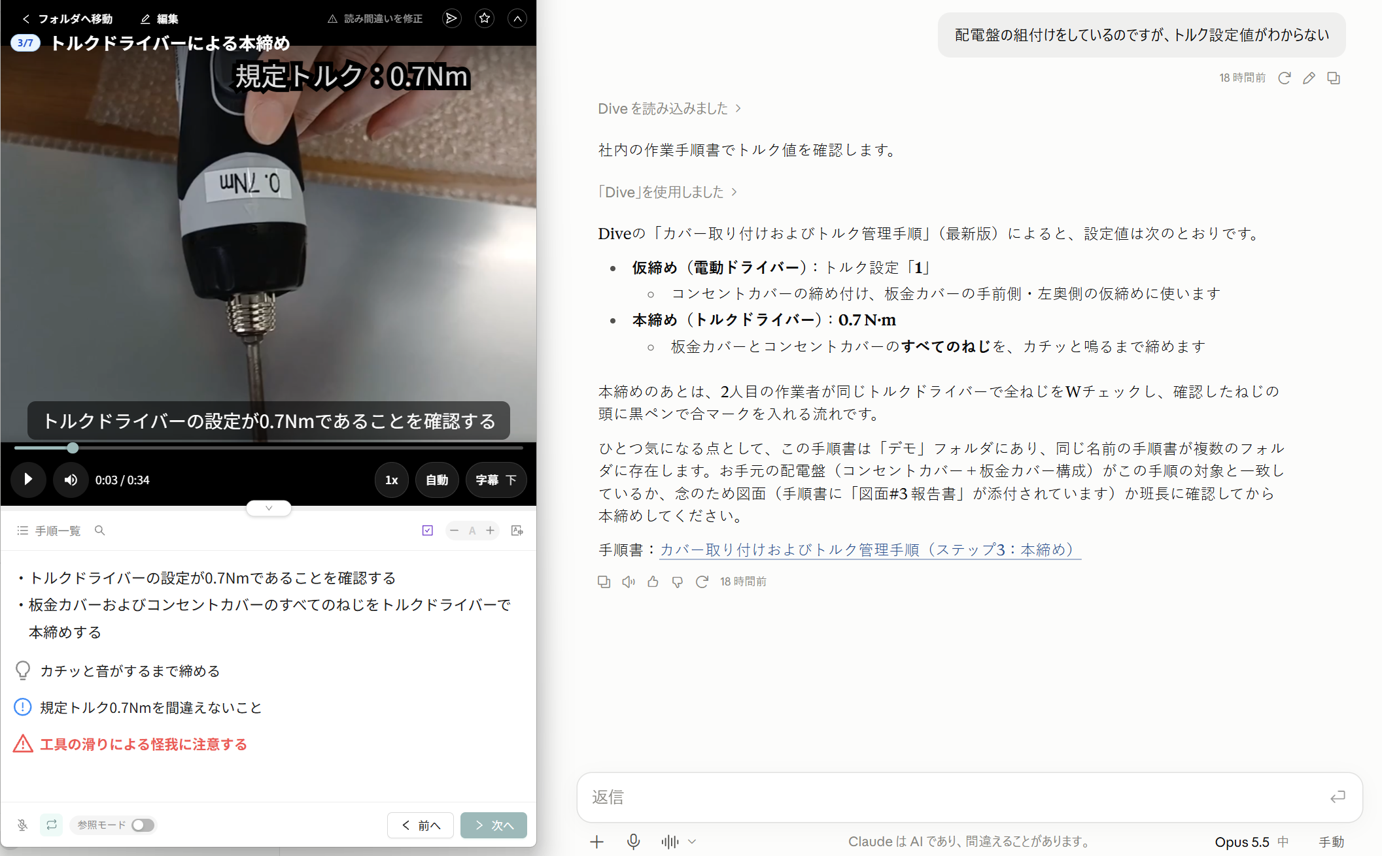Play the torque driver video
The width and height of the screenshot is (1382, 856).
tap(28, 480)
